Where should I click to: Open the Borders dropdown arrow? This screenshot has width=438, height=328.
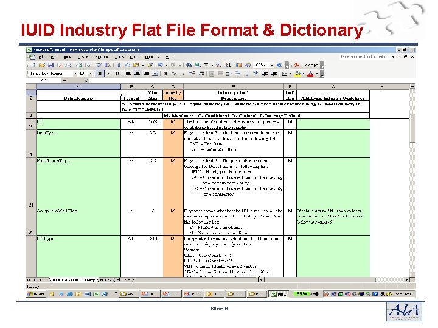(x=291, y=73)
